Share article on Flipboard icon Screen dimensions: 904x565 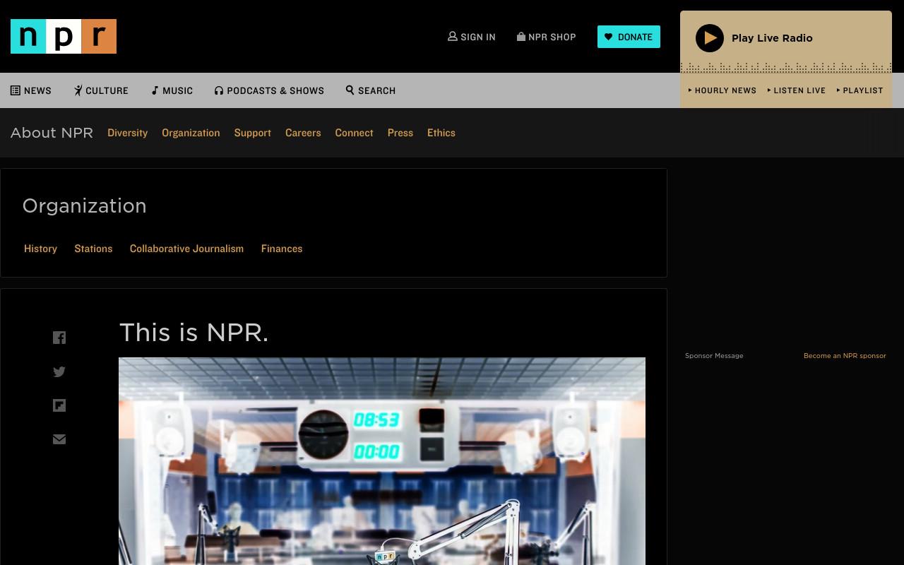(59, 405)
